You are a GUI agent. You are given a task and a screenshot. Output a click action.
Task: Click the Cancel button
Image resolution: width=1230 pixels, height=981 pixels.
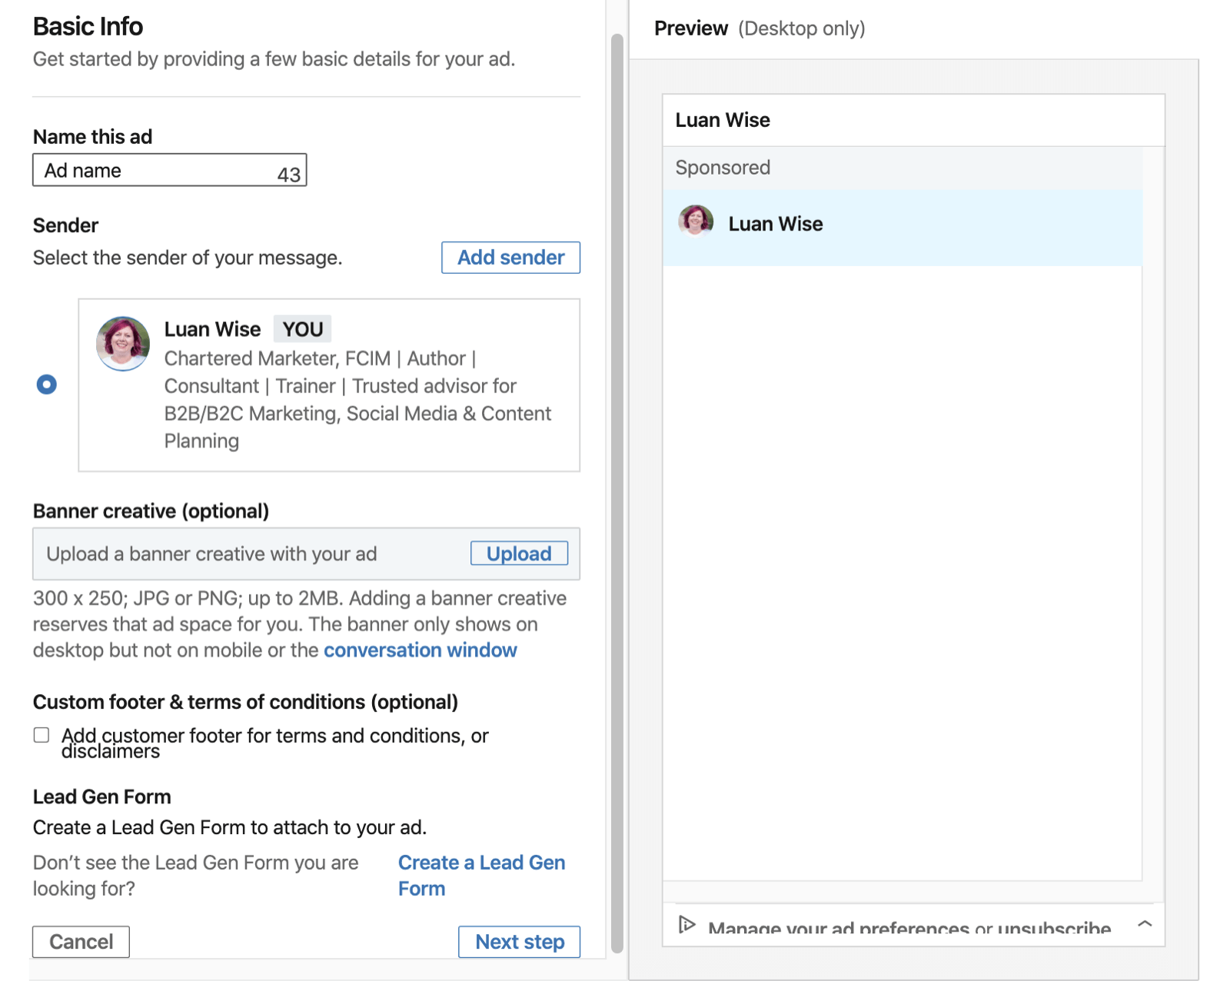point(81,942)
